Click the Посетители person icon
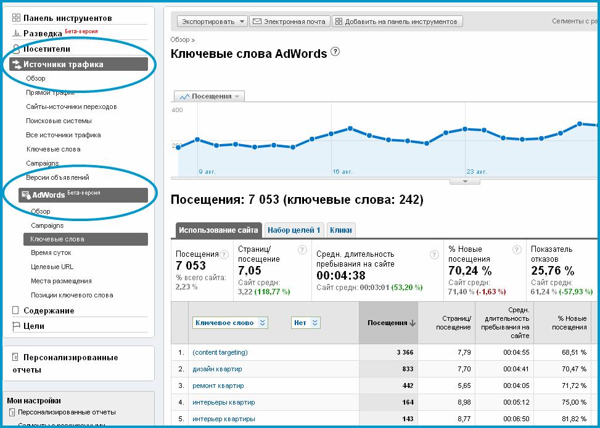The height and width of the screenshot is (428, 600). click(x=16, y=49)
